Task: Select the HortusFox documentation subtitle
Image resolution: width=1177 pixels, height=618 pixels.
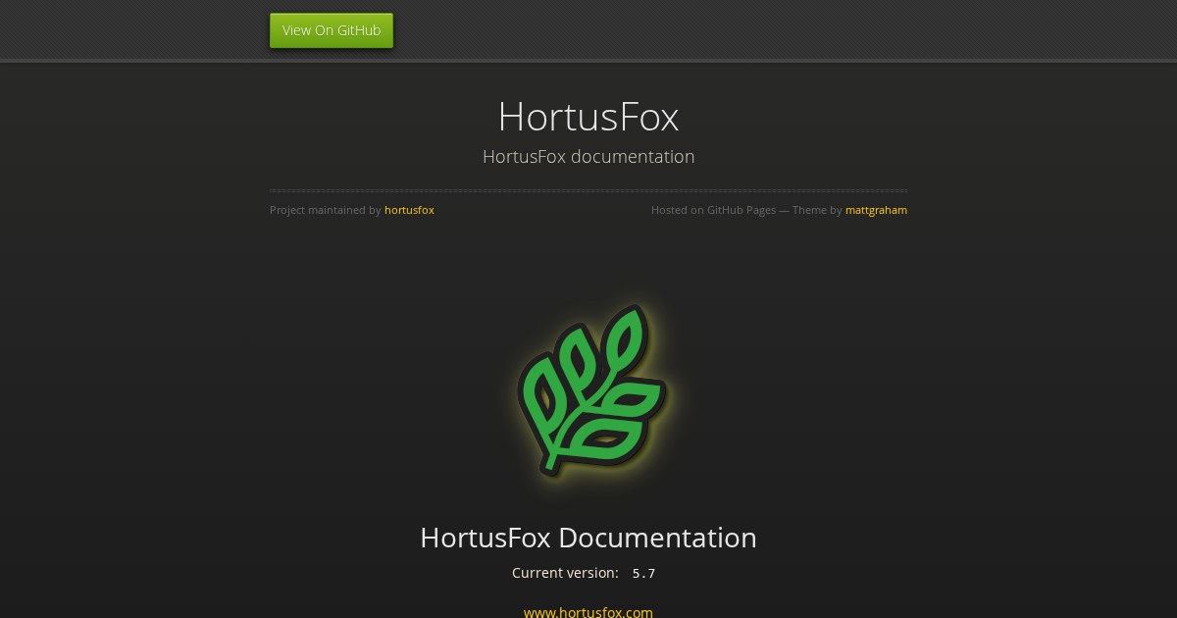Action: click(x=588, y=157)
